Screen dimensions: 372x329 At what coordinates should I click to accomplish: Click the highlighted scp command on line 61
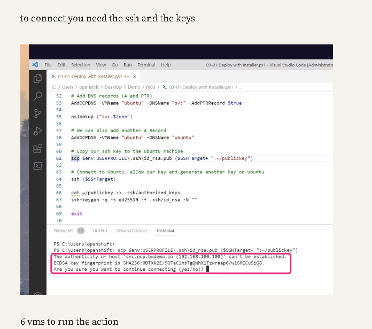click(75, 158)
